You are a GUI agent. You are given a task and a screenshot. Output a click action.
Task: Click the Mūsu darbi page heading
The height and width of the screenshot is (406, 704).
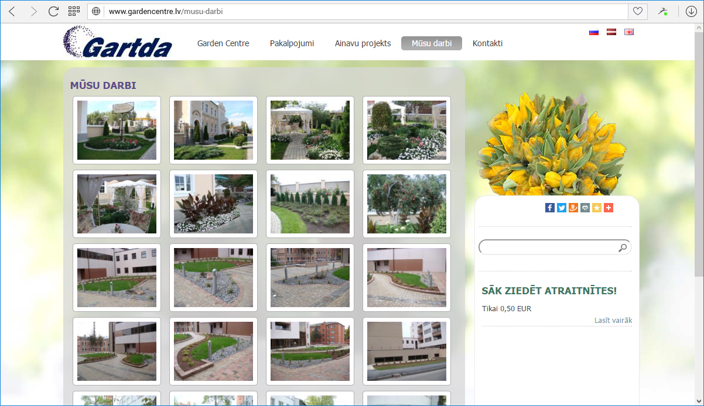[x=103, y=85]
